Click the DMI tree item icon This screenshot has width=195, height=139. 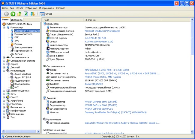pos(12,37)
